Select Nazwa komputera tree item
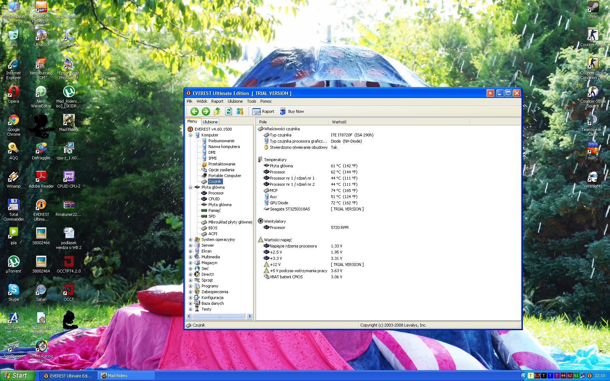 point(224,147)
